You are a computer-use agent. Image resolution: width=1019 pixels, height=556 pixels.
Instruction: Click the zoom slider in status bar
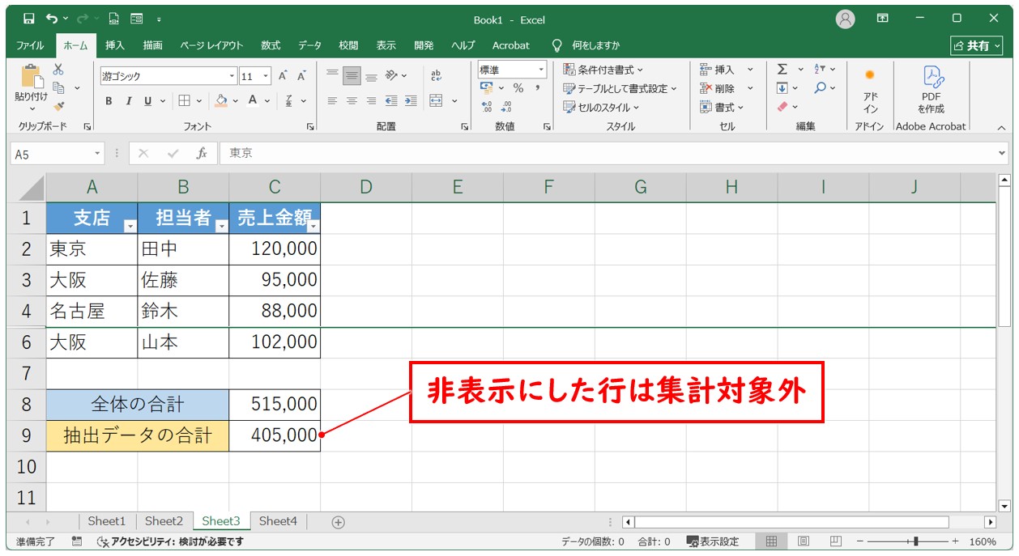[915, 541]
